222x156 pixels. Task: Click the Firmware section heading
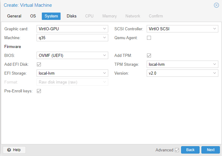[x=13, y=46]
